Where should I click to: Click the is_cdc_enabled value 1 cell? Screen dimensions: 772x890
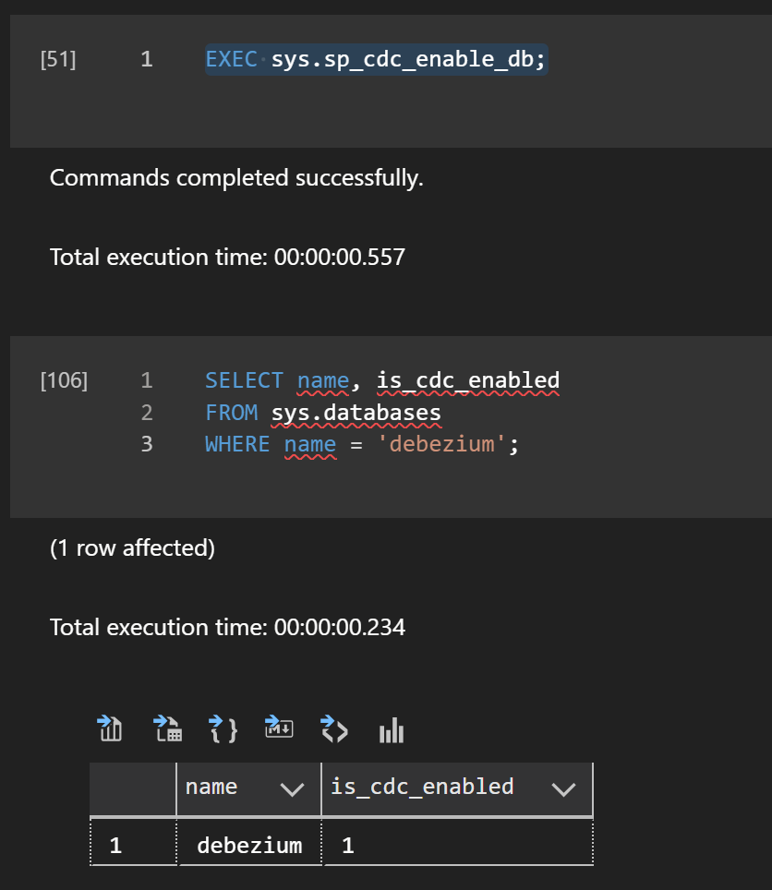(458, 845)
